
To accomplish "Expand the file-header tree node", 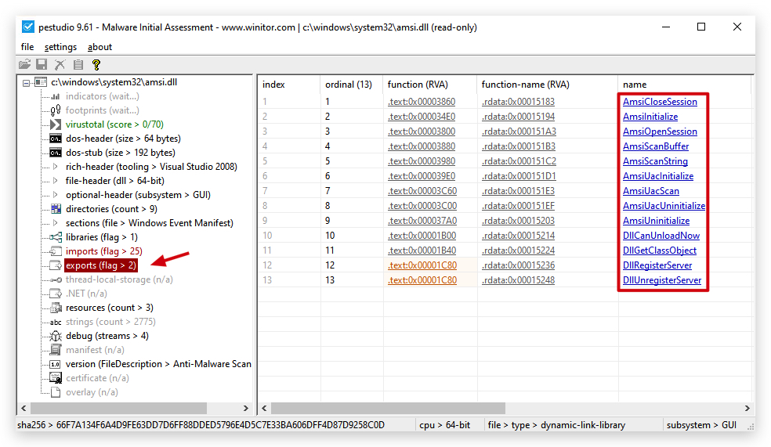I will point(55,181).
